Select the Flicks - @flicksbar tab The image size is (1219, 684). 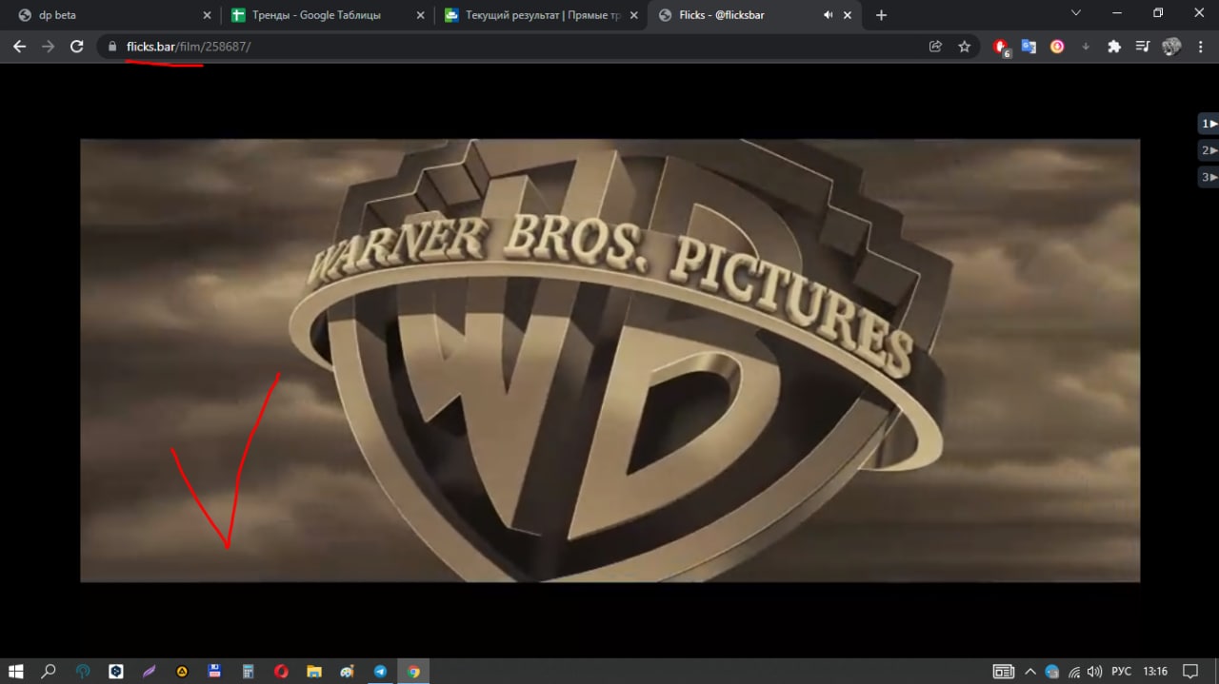pyautogui.click(x=754, y=14)
